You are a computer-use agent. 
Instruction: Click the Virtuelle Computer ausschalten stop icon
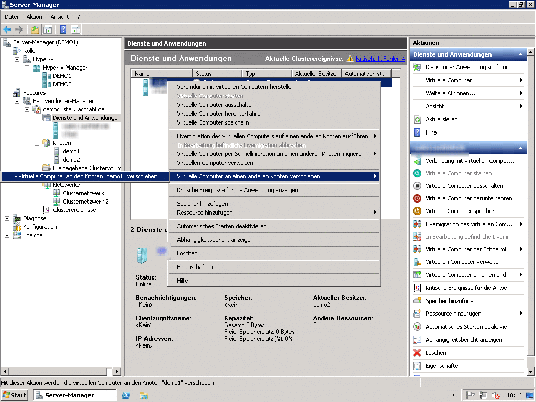click(x=417, y=186)
